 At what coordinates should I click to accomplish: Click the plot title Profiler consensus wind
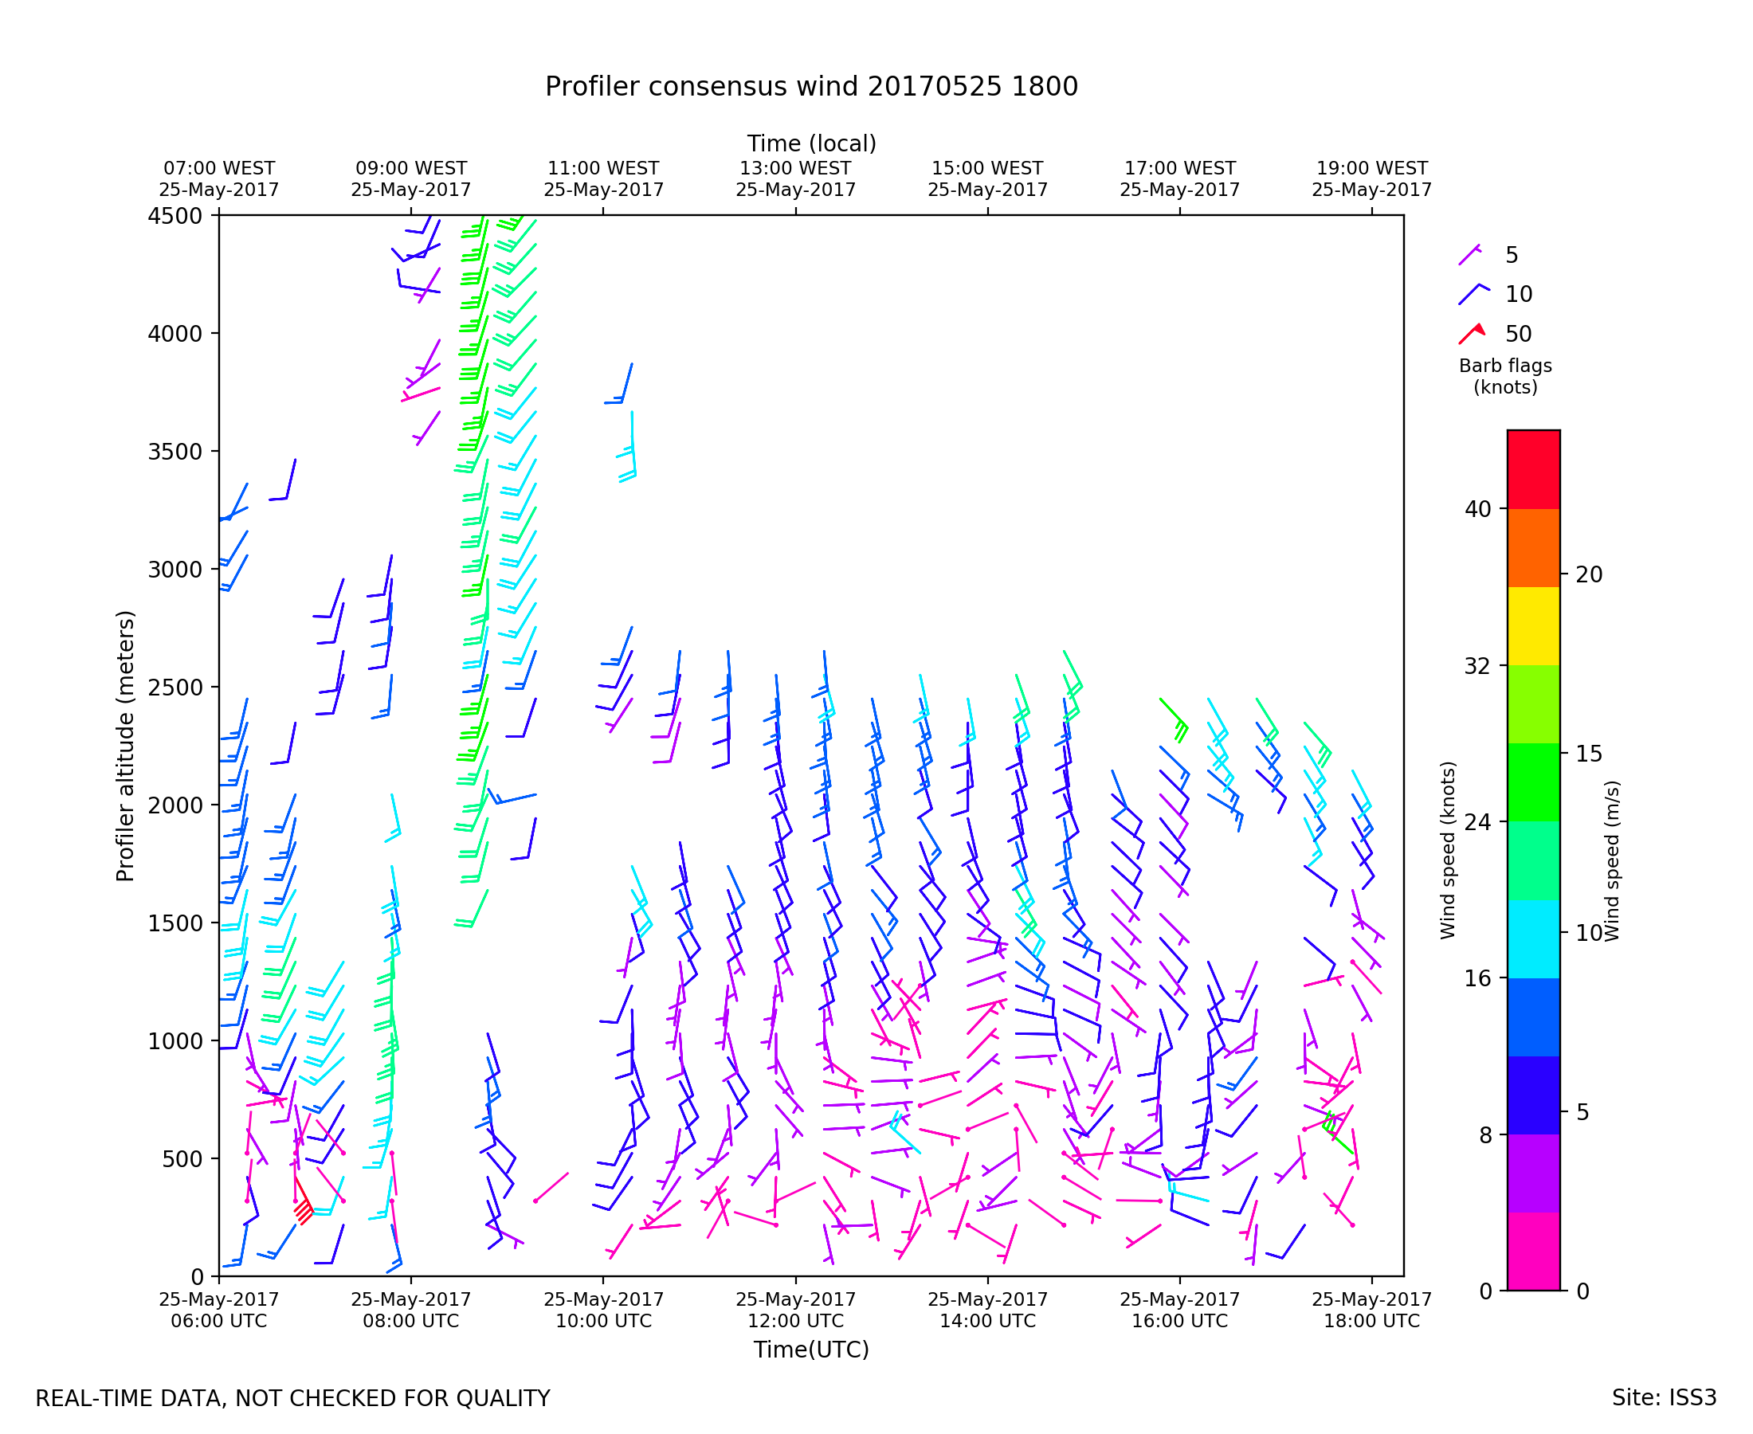pos(811,87)
